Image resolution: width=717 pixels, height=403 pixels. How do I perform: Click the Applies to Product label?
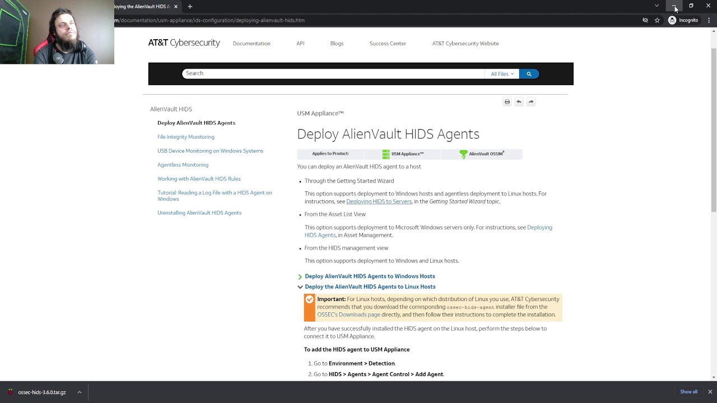click(x=330, y=153)
